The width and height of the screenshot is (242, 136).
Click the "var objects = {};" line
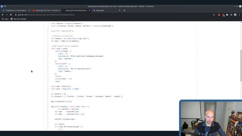tap(59, 94)
